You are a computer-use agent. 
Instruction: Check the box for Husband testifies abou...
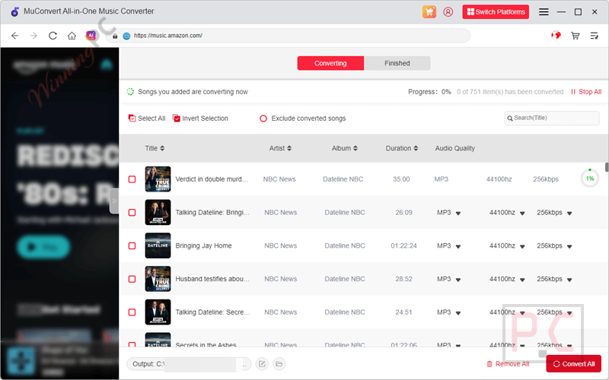click(x=132, y=279)
